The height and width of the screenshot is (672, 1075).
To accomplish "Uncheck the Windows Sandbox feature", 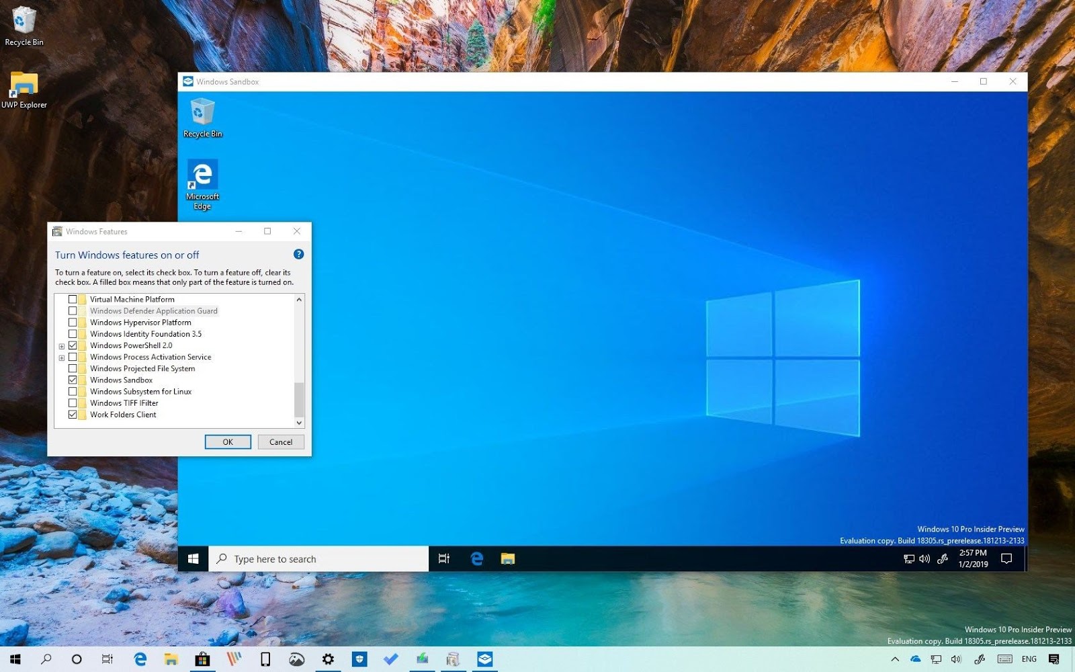I will 74,380.
